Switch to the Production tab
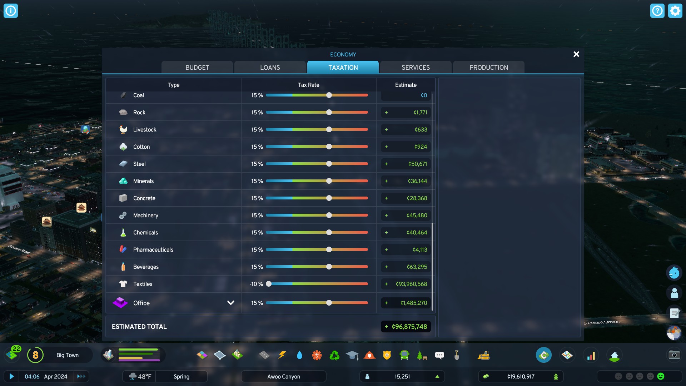The width and height of the screenshot is (686, 386). coord(488,67)
